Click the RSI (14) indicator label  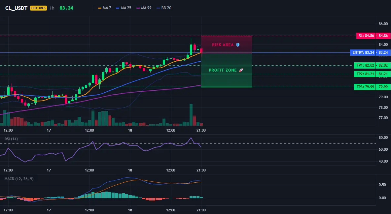11,139
